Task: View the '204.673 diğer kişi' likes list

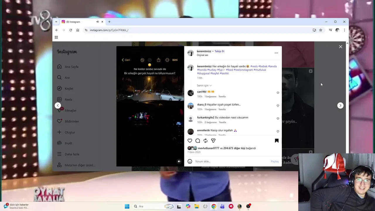Action: coord(234,148)
